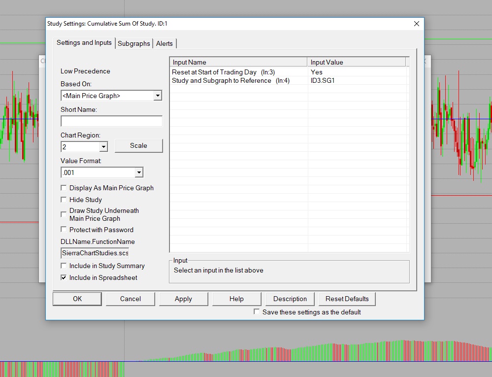Check Save these settings as the default
Screen dimensions: 492x377
257,312
